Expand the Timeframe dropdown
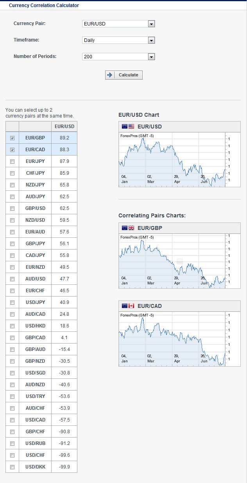This screenshot has height=483, width=247. [x=151, y=40]
